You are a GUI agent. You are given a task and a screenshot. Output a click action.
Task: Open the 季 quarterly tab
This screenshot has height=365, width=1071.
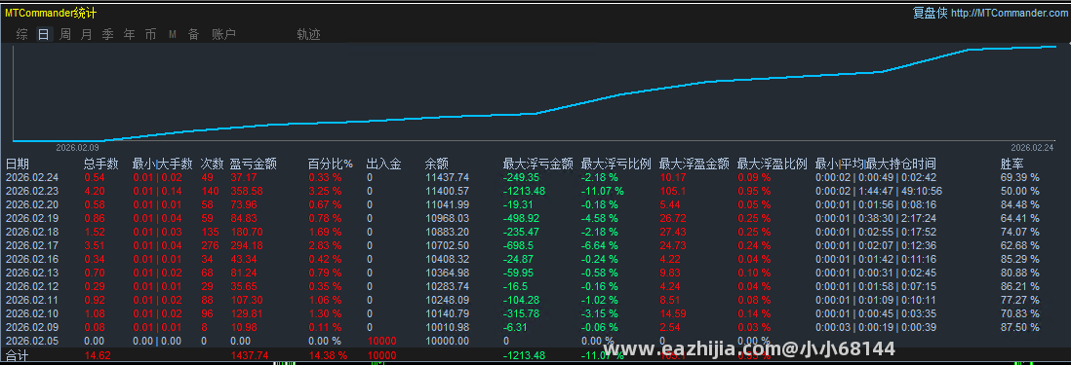(x=108, y=35)
